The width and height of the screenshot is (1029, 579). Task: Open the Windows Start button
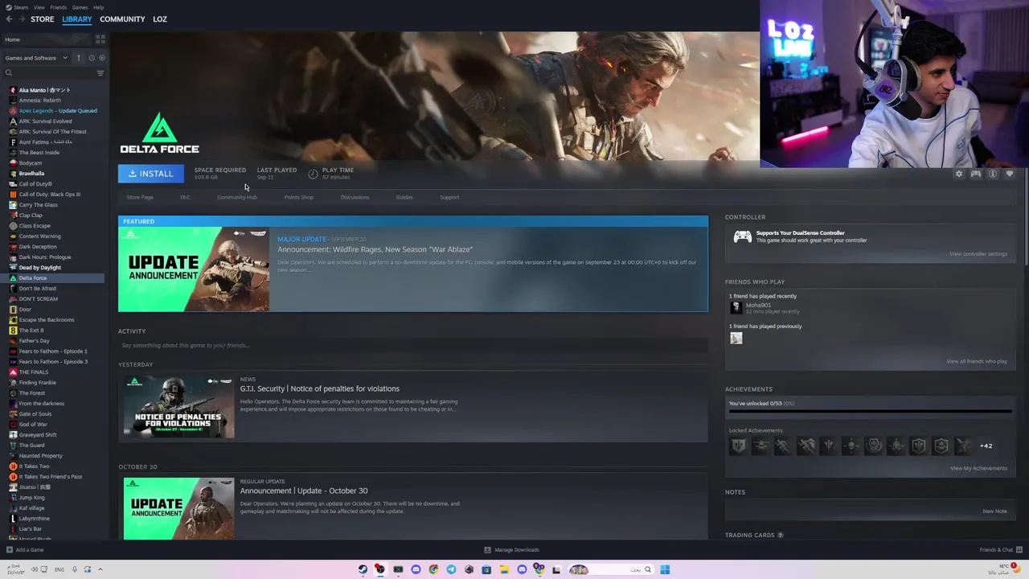point(665,569)
